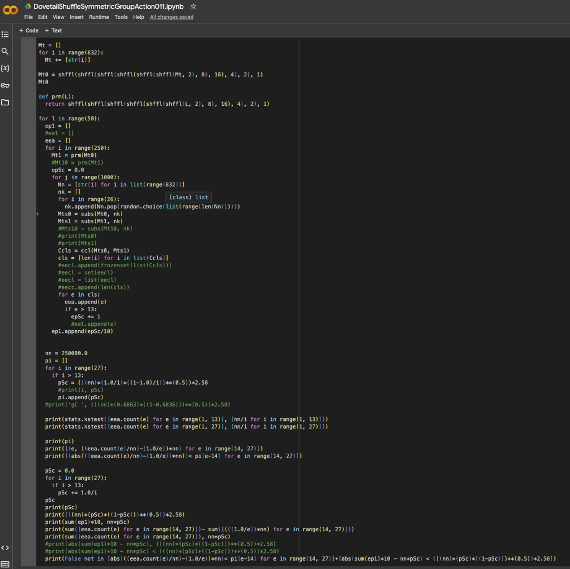The image size is (570, 569).
Task: Open the File menu
Action: click(28, 17)
